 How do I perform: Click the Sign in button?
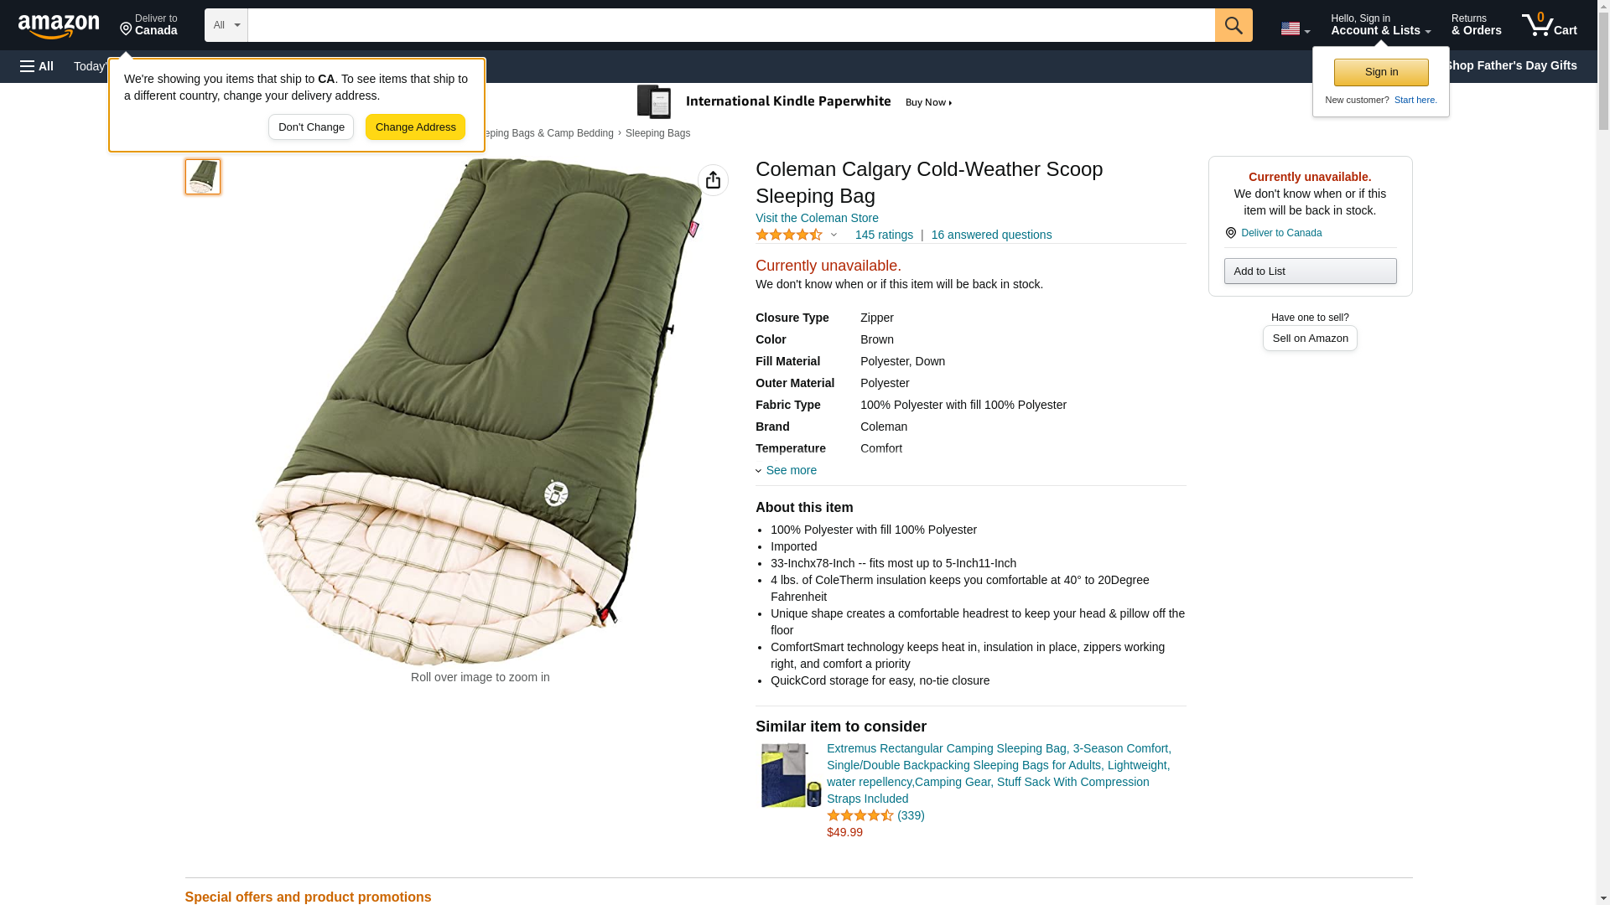click(1381, 72)
